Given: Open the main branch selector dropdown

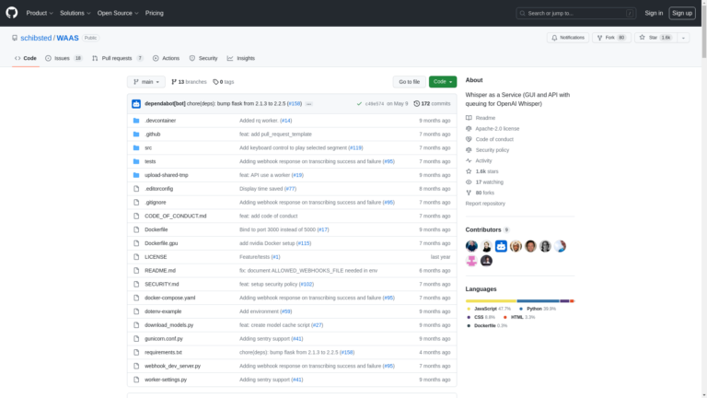Looking at the screenshot, I should tap(146, 82).
